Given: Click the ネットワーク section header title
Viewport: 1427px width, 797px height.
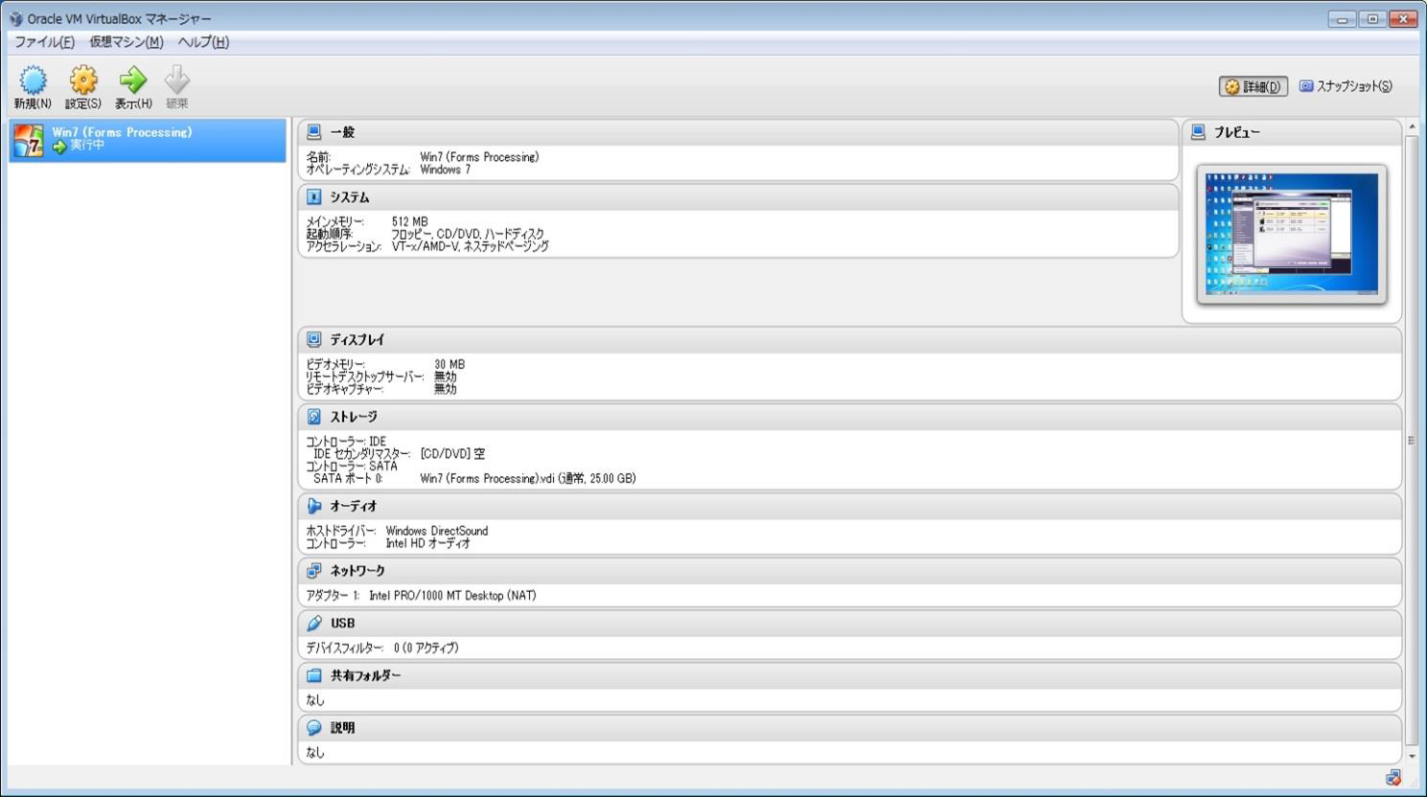Looking at the screenshot, I should click(x=357, y=570).
